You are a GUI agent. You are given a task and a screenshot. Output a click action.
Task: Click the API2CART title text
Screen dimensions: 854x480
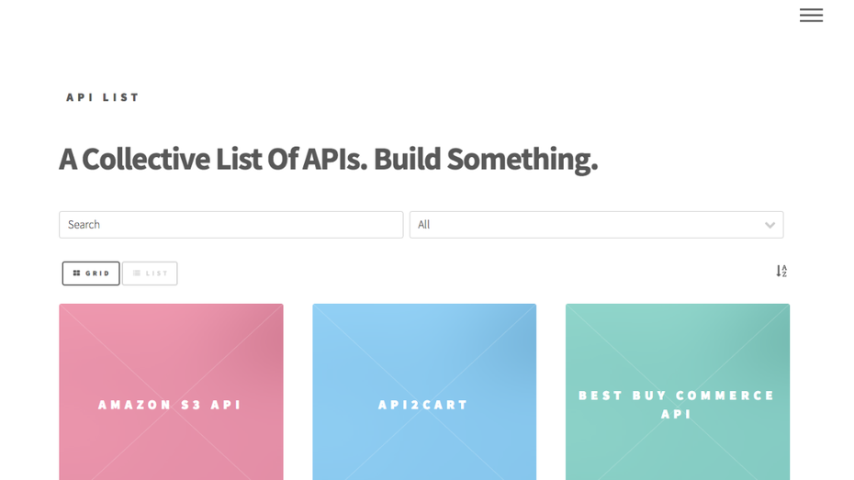(424, 405)
